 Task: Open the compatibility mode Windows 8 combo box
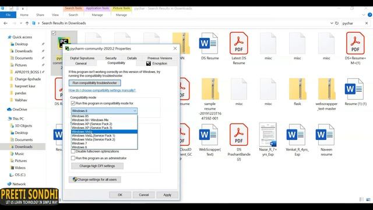point(104,111)
